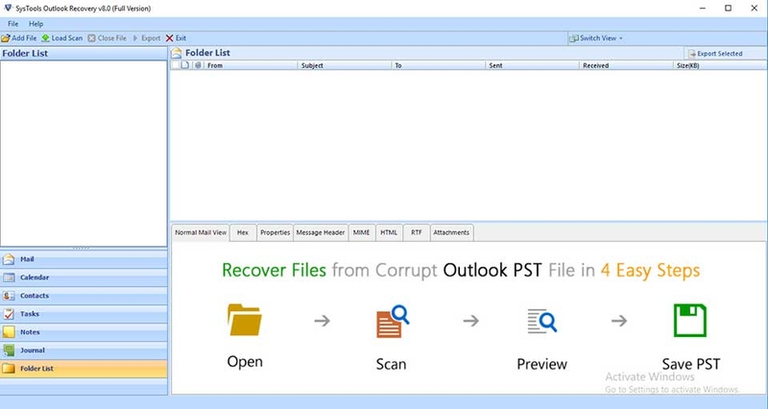This screenshot has width=768, height=409.
Task: Click the Export toolbar button
Action: (147, 37)
